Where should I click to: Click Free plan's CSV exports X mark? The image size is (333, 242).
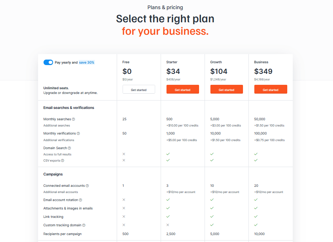(x=124, y=160)
